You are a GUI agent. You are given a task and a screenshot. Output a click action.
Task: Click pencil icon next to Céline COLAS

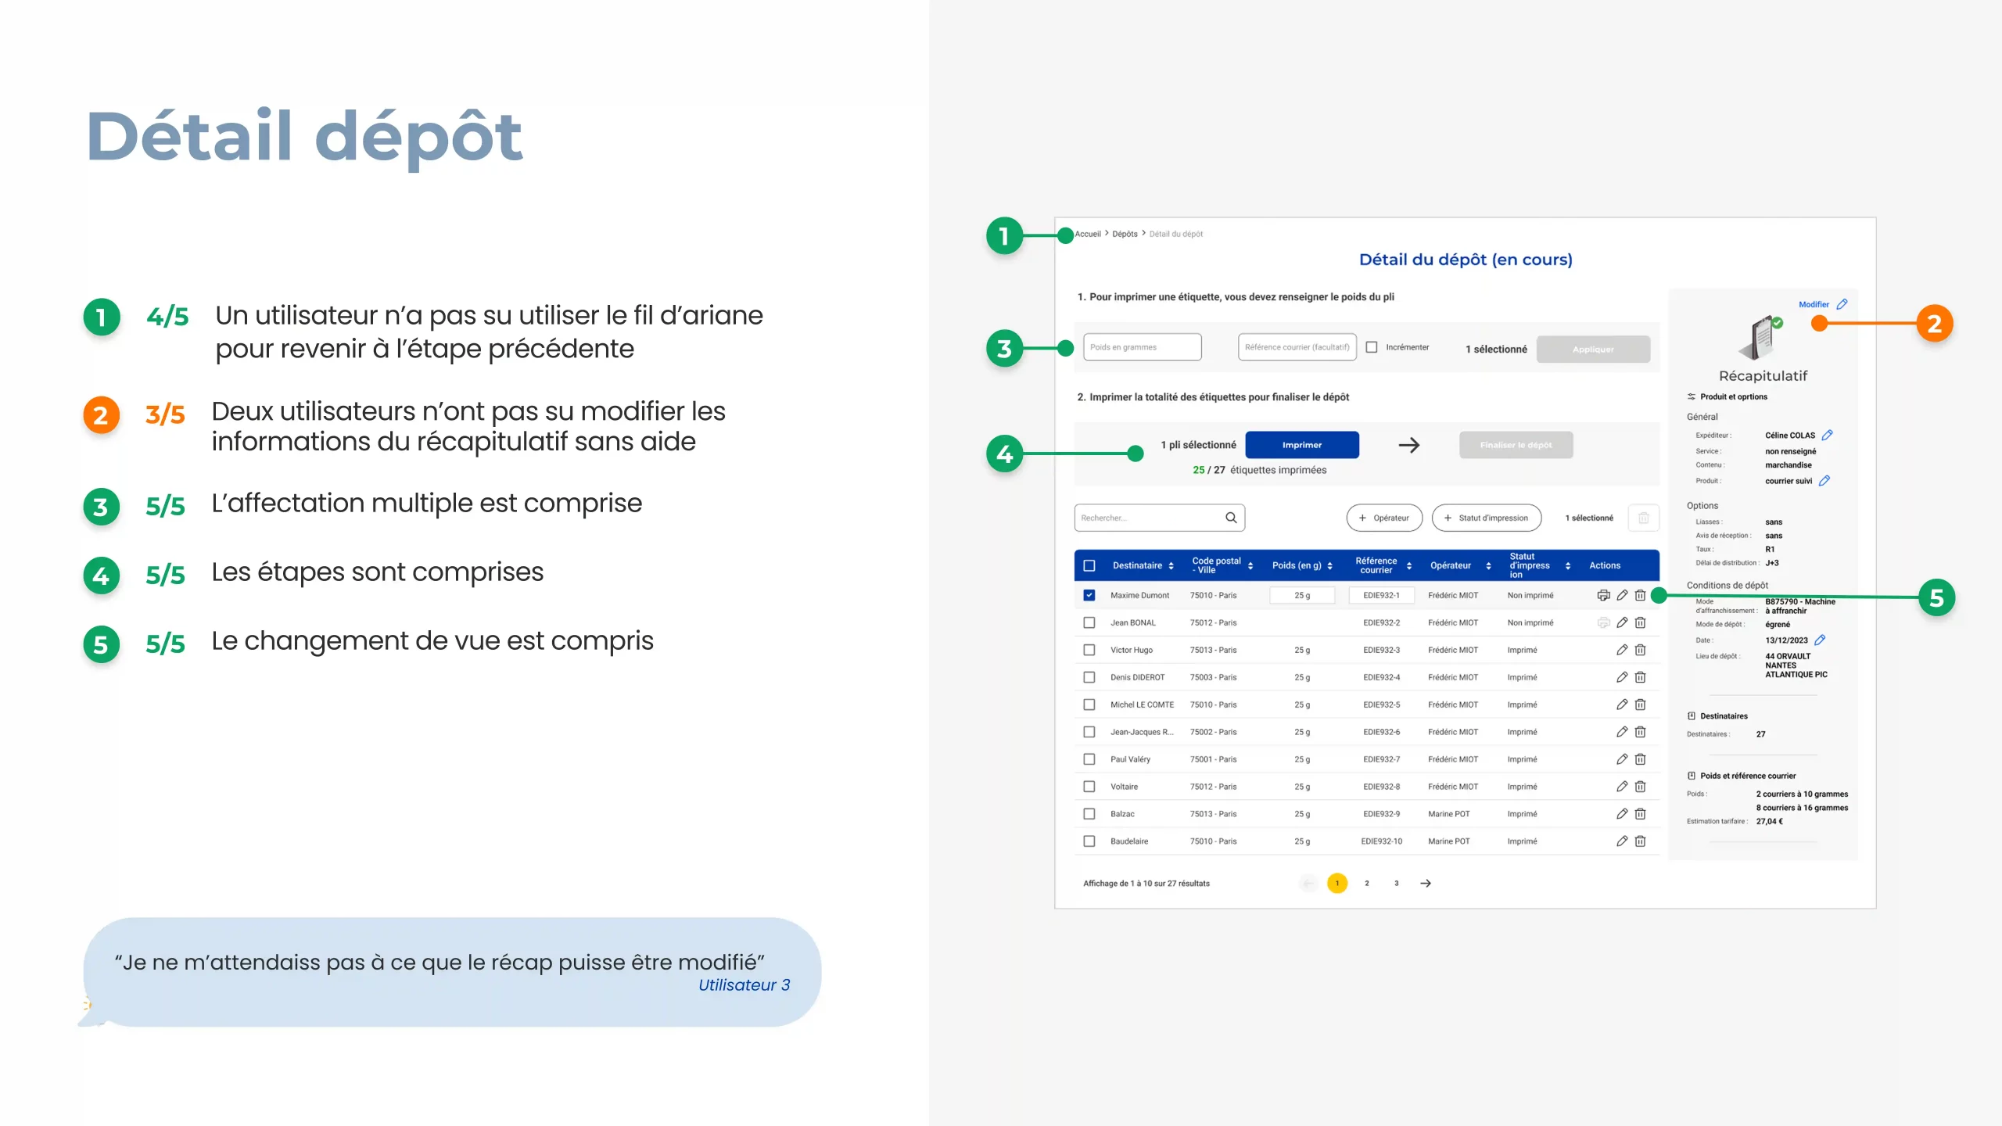pos(1828,436)
